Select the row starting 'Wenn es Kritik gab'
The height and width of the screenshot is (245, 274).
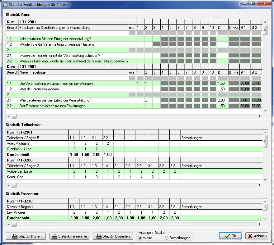(x=134, y=61)
